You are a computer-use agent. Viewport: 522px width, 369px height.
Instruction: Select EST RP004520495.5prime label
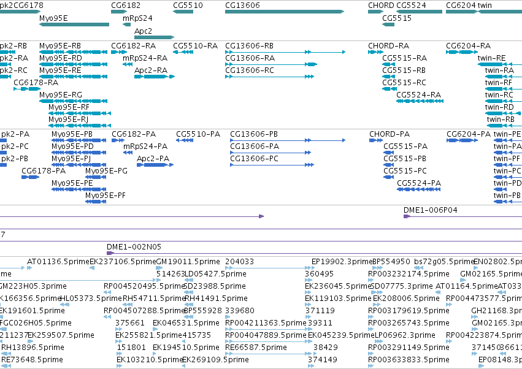tap(144, 286)
